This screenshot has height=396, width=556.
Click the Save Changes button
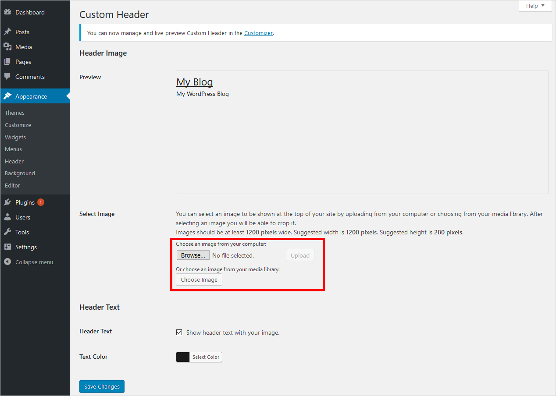(102, 386)
